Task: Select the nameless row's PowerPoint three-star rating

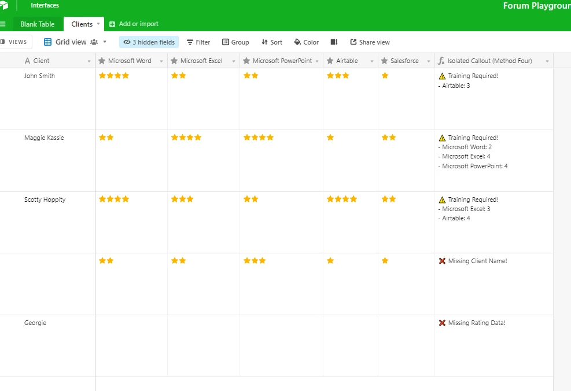Action: click(x=255, y=261)
